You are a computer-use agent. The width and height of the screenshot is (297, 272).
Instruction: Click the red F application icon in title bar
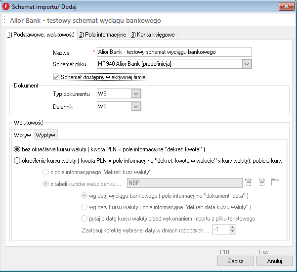click(x=6, y=6)
